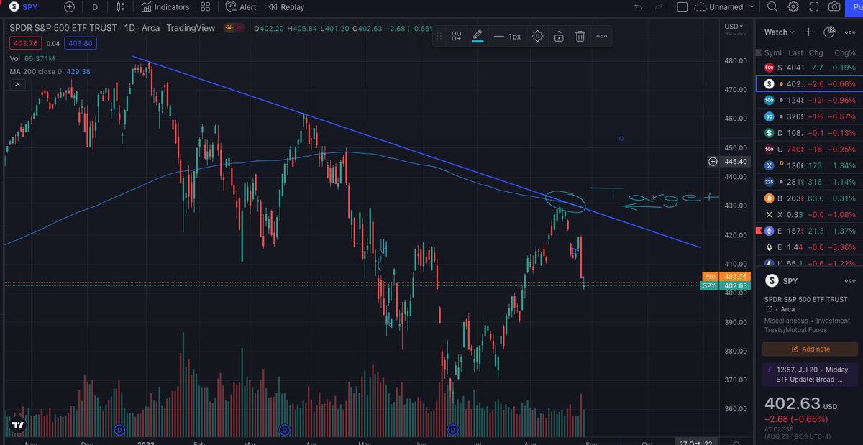Click plus button beside 445.40 price label

[x=713, y=162]
